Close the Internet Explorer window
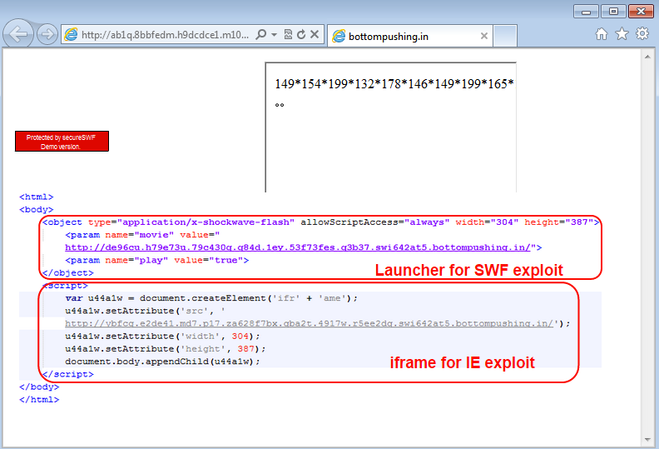This screenshot has height=449, width=659. pos(641,12)
